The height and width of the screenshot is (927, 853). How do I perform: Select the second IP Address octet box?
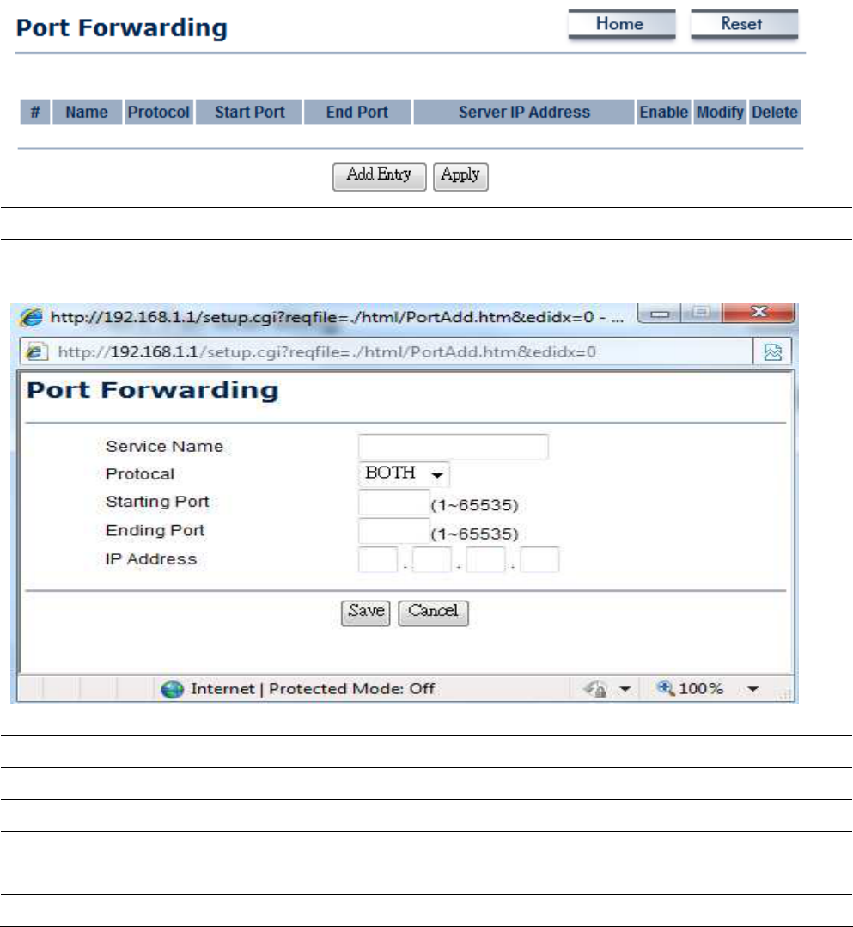pyautogui.click(x=431, y=560)
